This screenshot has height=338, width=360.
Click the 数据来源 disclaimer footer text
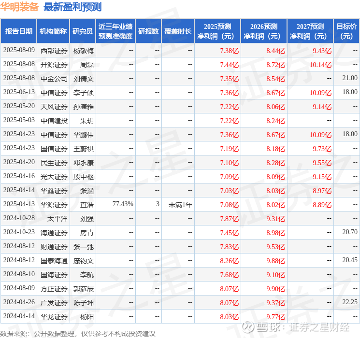[78, 334]
